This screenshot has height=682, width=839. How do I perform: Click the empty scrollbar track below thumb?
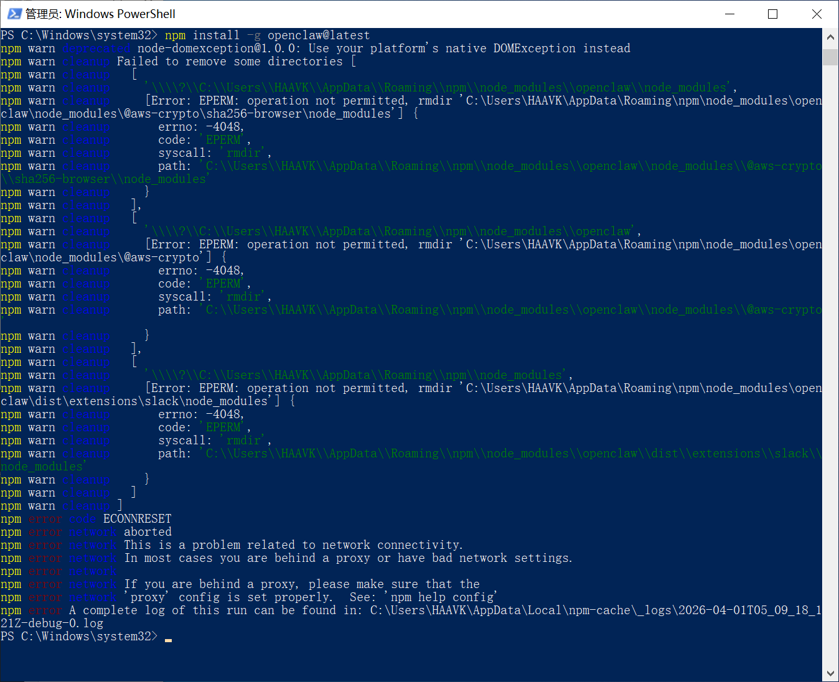830,373
